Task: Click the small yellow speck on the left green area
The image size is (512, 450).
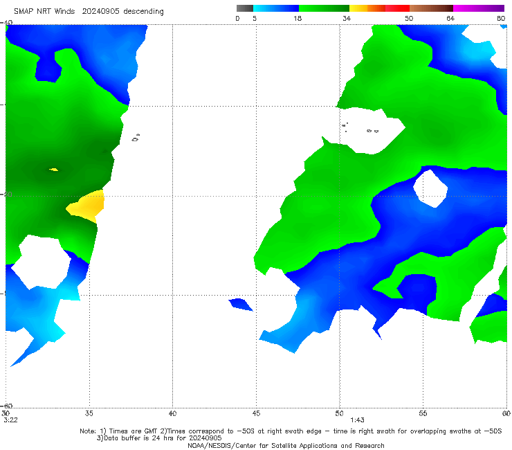Action: click(x=54, y=170)
